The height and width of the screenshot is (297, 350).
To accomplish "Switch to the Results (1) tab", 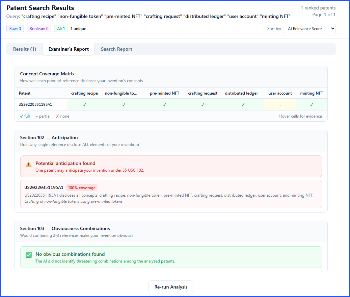I will [x=25, y=49].
